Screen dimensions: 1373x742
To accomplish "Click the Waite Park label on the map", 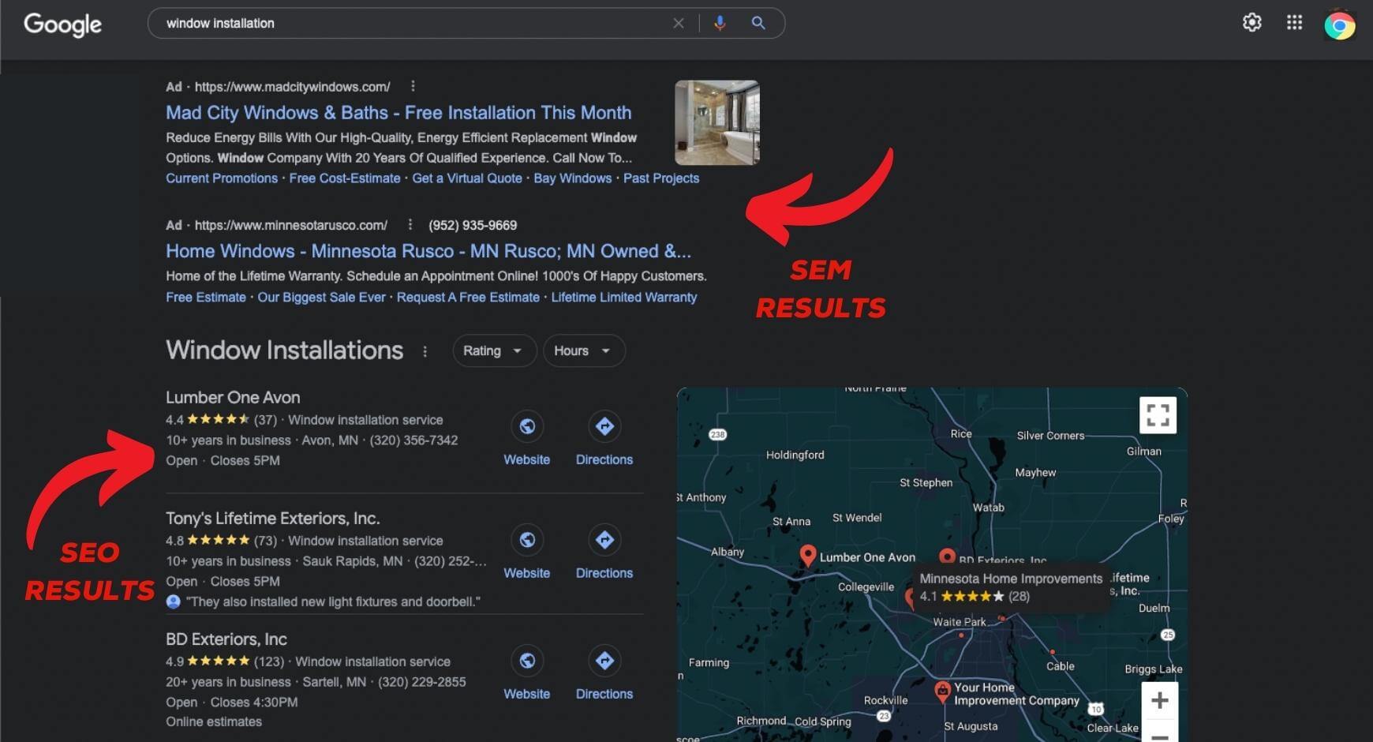I will (x=960, y=622).
